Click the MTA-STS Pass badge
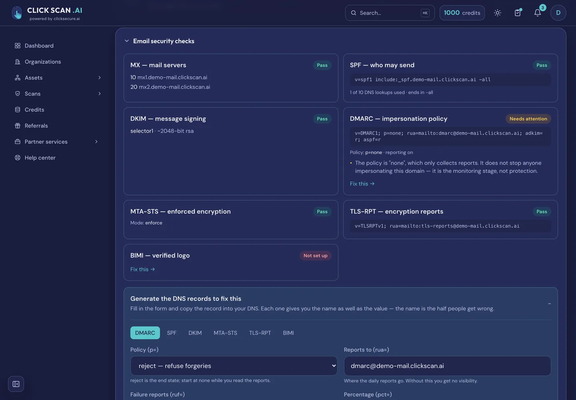The height and width of the screenshot is (400, 576). coord(322,212)
